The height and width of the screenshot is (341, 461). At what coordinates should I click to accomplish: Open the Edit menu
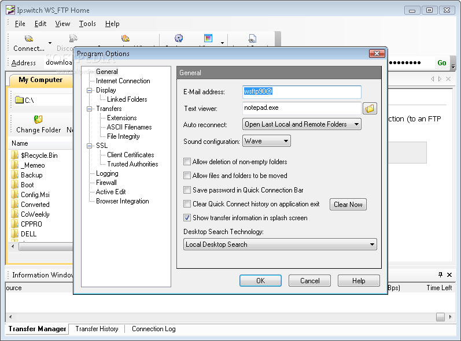coord(40,24)
